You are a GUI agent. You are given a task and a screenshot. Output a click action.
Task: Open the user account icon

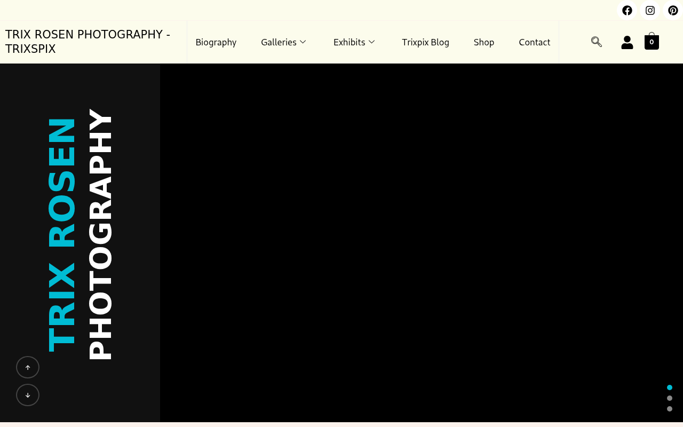(627, 42)
